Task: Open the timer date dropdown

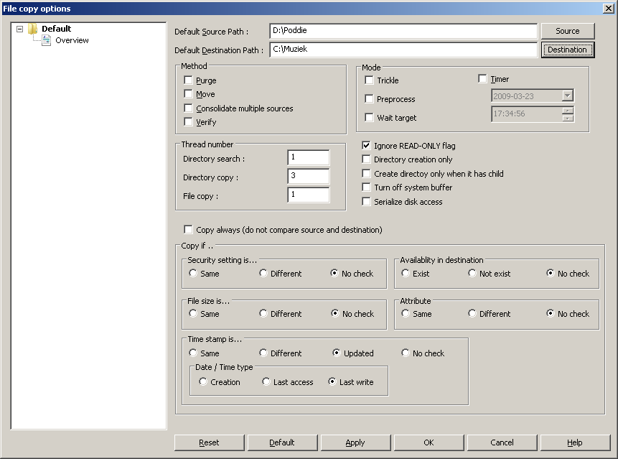Action: (567, 96)
